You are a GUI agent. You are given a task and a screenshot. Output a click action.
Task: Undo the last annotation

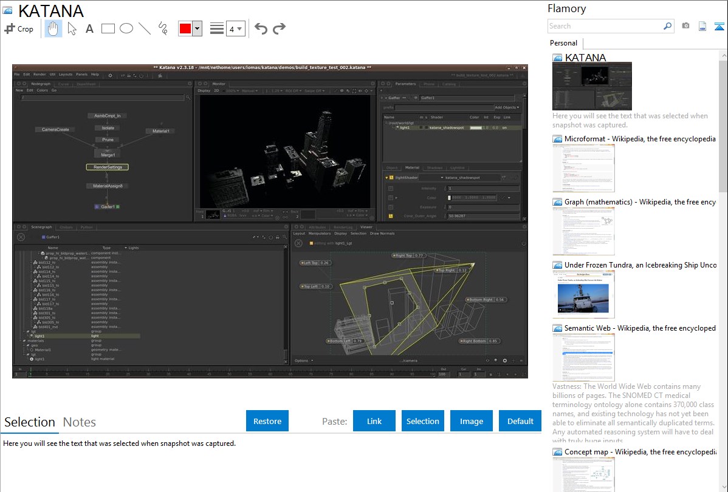click(261, 29)
